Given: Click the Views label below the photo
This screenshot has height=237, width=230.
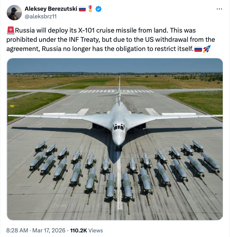Looking at the screenshot, I should (96, 230).
